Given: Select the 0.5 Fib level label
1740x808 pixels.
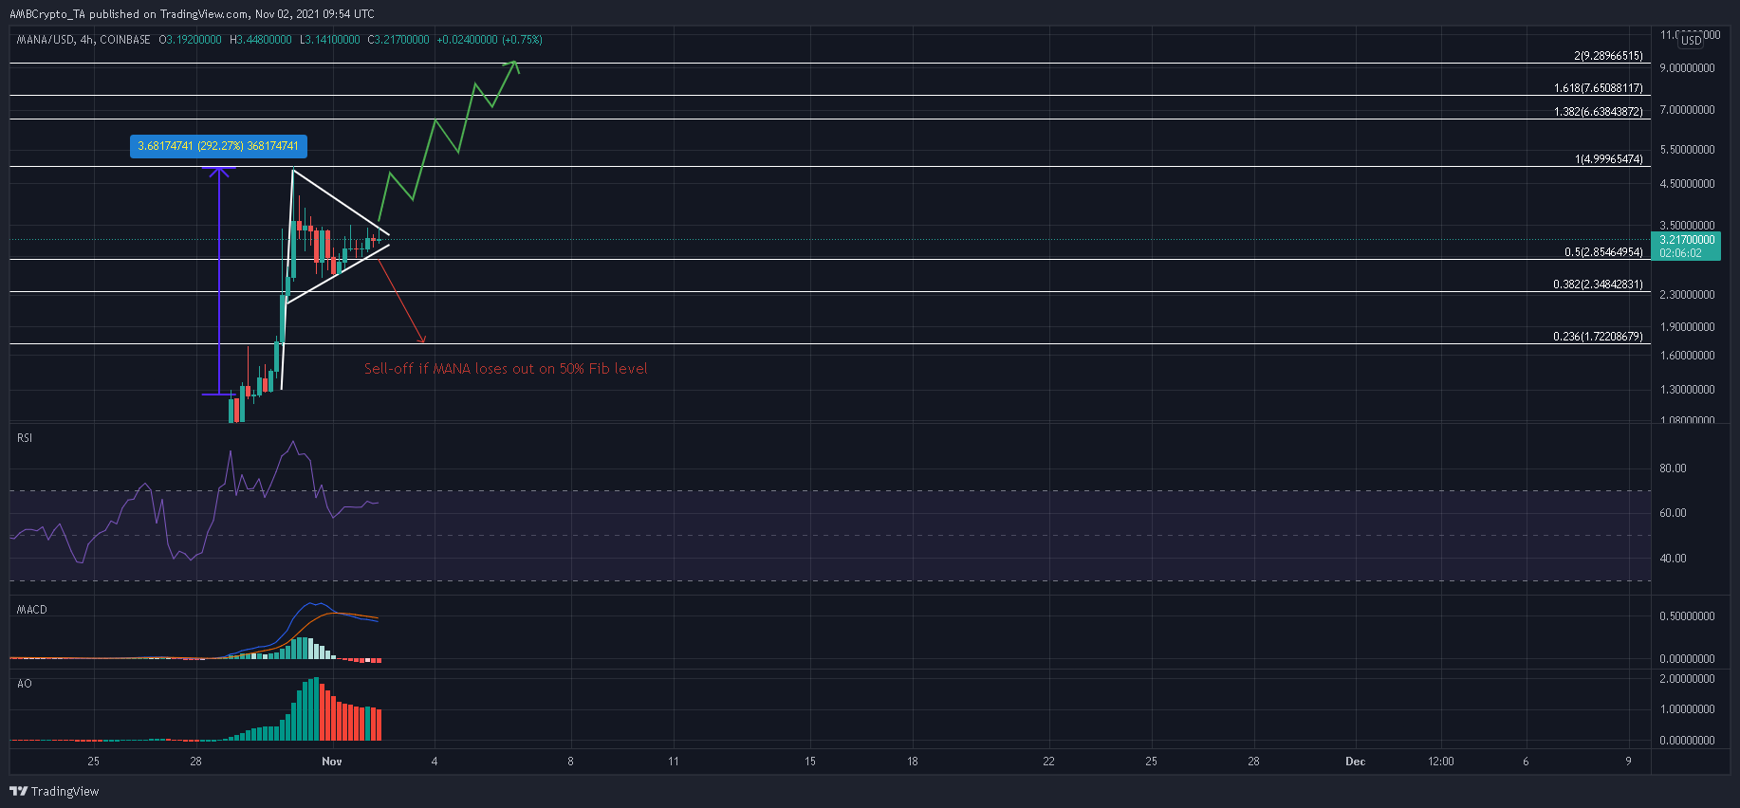Looking at the screenshot, I should click(x=1602, y=252).
